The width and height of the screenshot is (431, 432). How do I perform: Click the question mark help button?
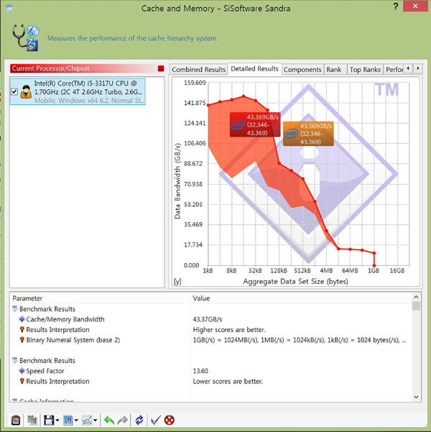click(396, 6)
